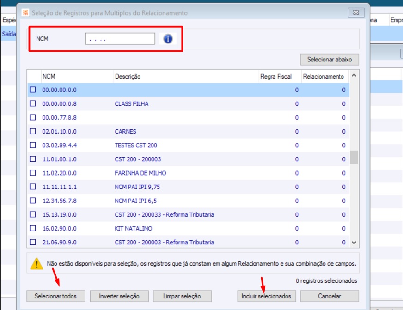
Task: Click the scroll up arrow of the list
Action: tap(354, 75)
